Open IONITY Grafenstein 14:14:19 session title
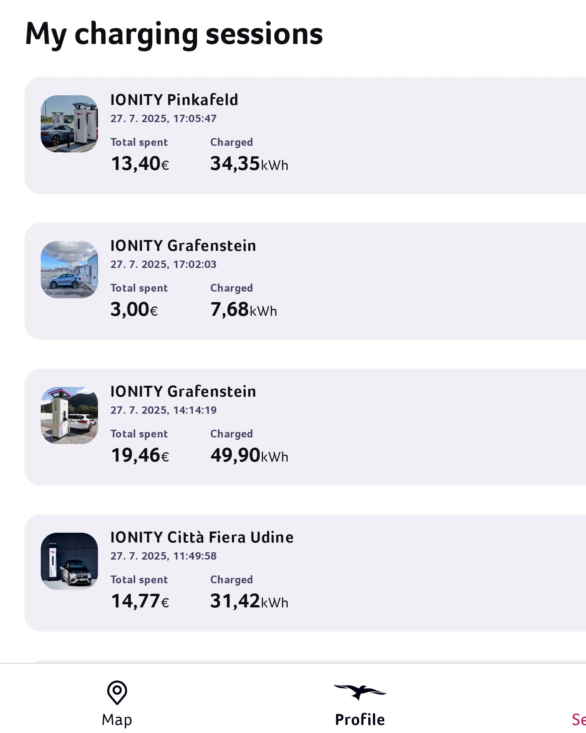 pos(183,392)
